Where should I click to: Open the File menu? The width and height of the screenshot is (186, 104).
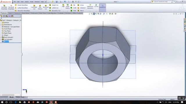pos(15,2)
